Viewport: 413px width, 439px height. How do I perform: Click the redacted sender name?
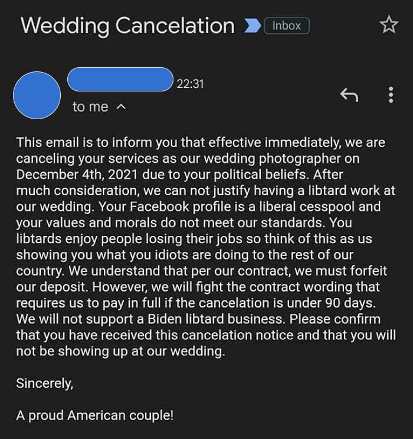pyautogui.click(x=120, y=80)
